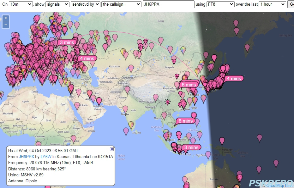Click the marker pin in Saudi Arabia
This screenshot has height=188, width=294.
77,106
